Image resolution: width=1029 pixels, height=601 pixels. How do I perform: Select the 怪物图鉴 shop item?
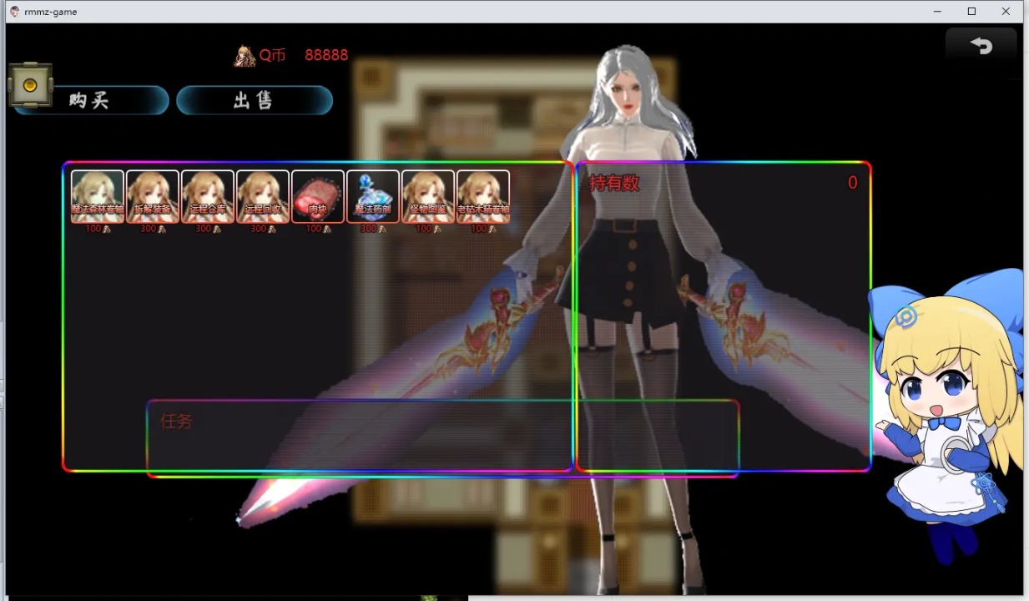(428, 197)
